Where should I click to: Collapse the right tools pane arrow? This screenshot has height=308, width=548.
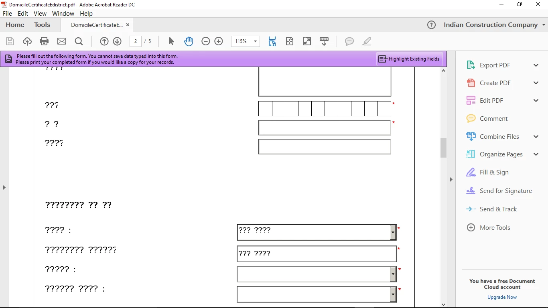point(451,180)
